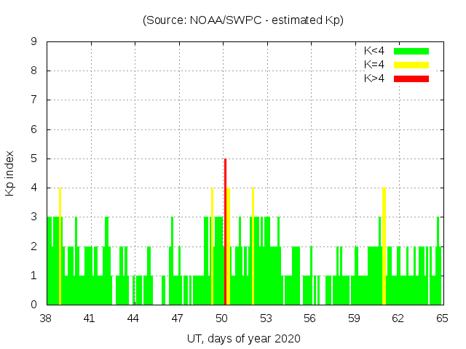Viewport: 466px width, 349px height.
Task: Click the yellow bar near day 39
Action: pyautogui.click(x=60, y=246)
